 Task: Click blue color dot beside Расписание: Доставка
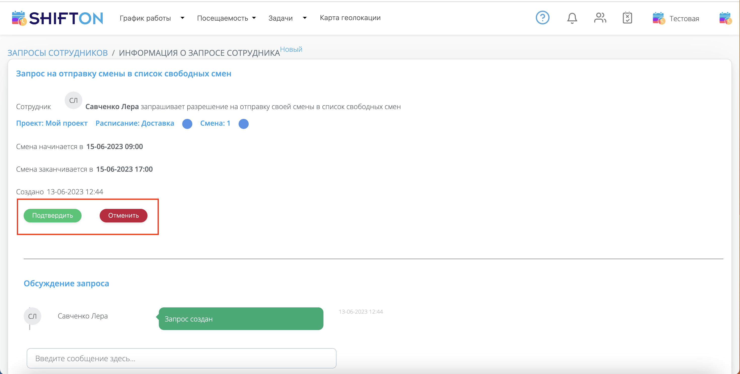[x=187, y=124]
